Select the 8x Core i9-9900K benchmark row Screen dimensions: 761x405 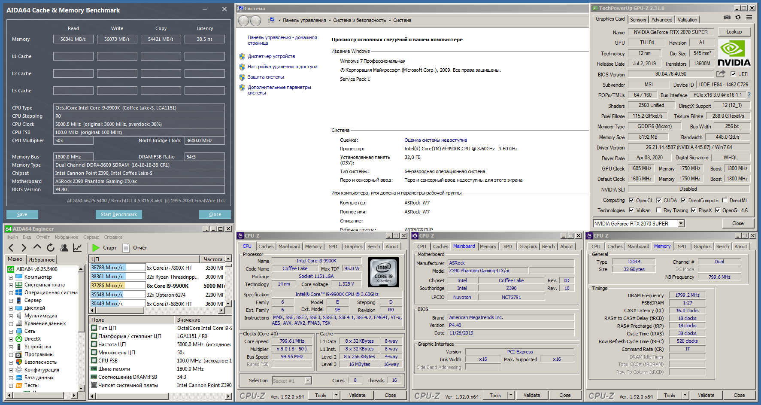tap(158, 286)
